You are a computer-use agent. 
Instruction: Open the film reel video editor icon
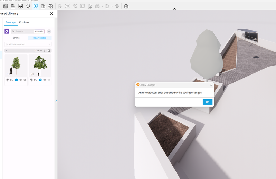(51, 6)
